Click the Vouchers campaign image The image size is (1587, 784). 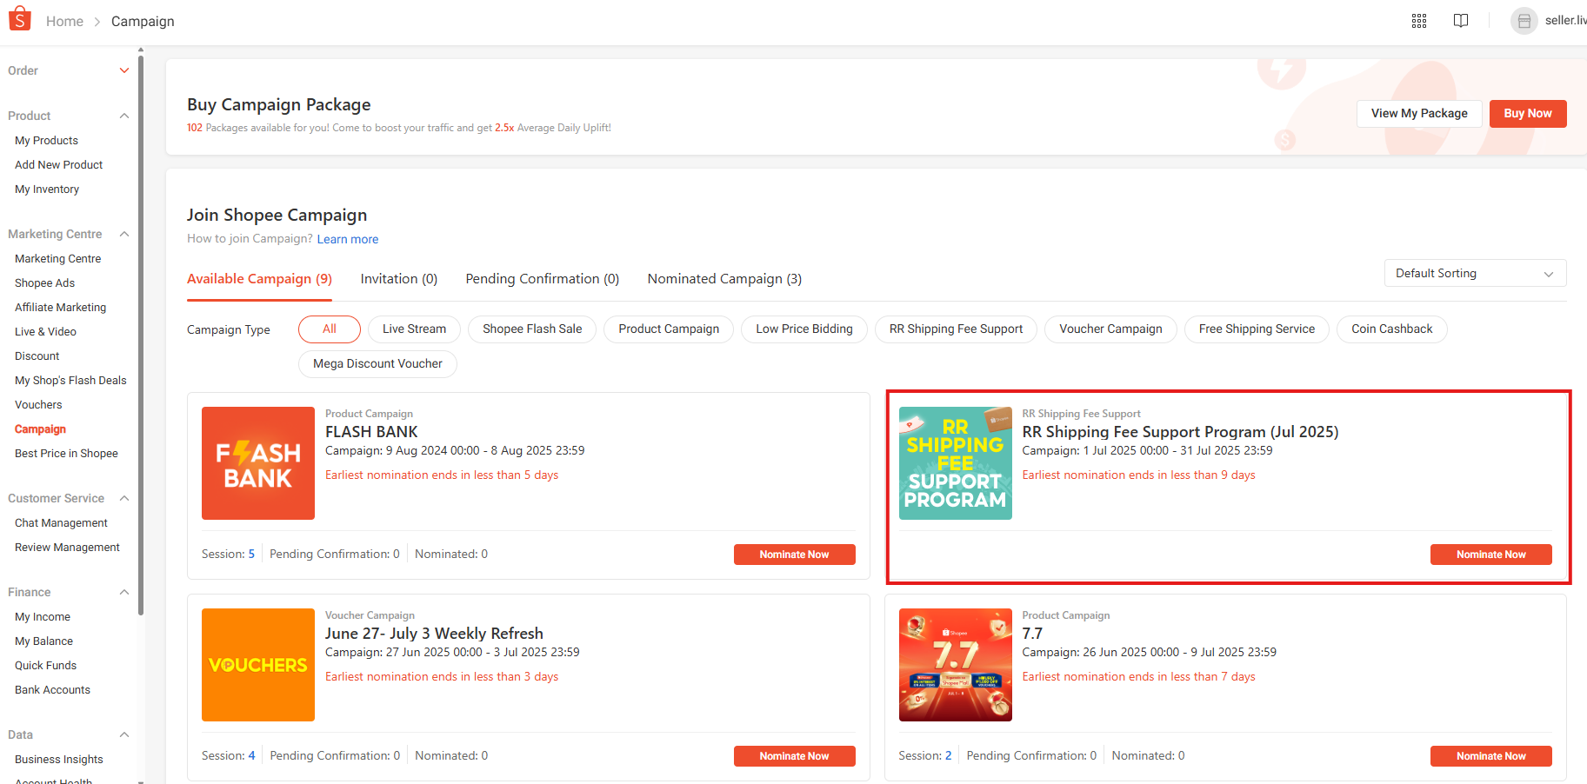[258, 665]
